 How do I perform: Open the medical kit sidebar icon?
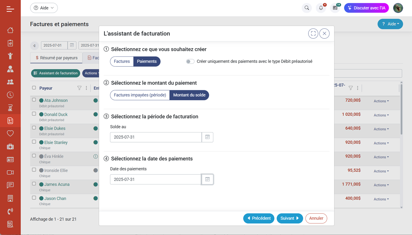10,147
